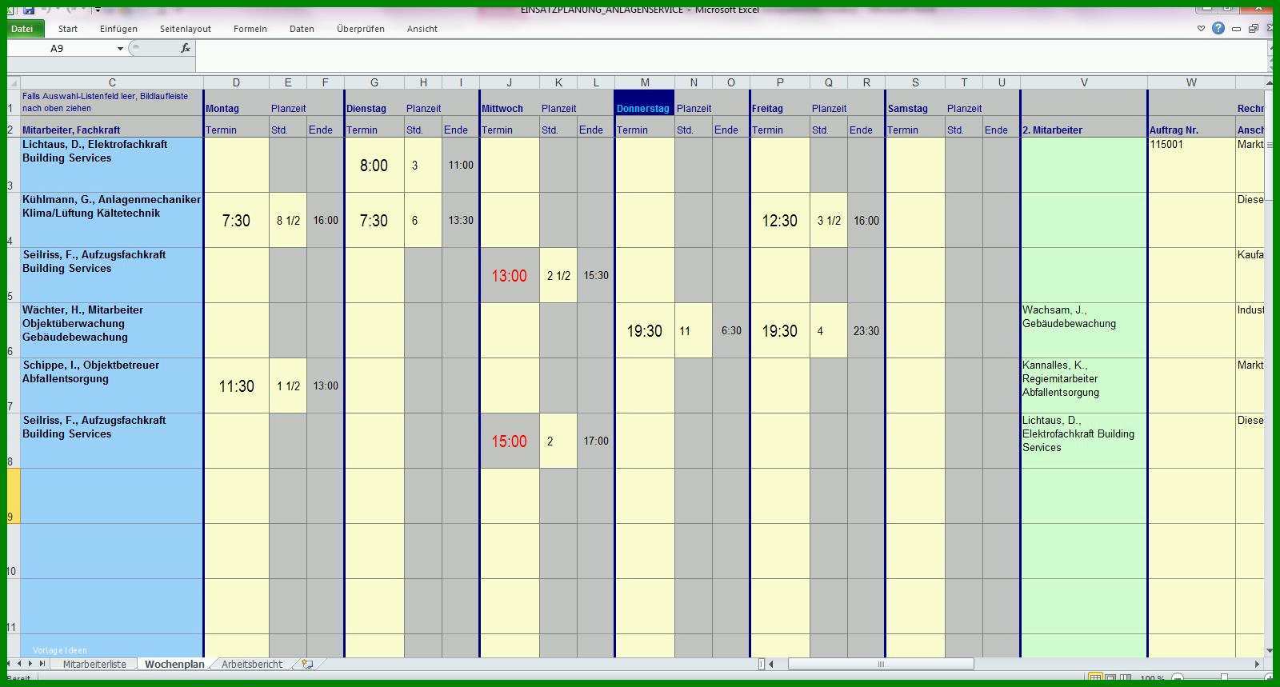Click the zoom slider handle
This screenshot has width=1280, height=687.
tap(1224, 678)
